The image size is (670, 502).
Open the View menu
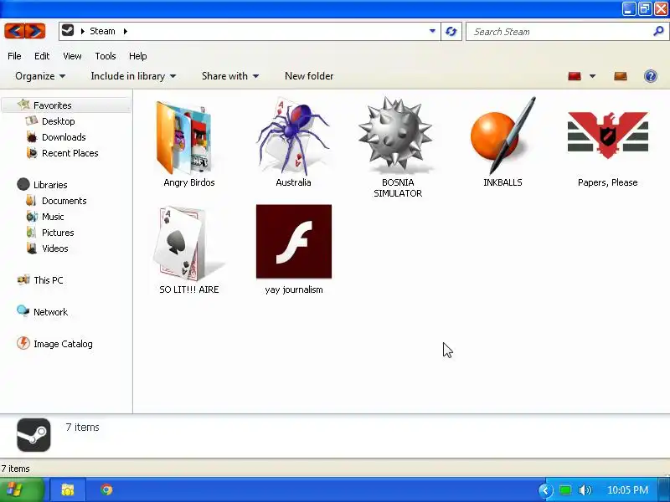click(72, 56)
